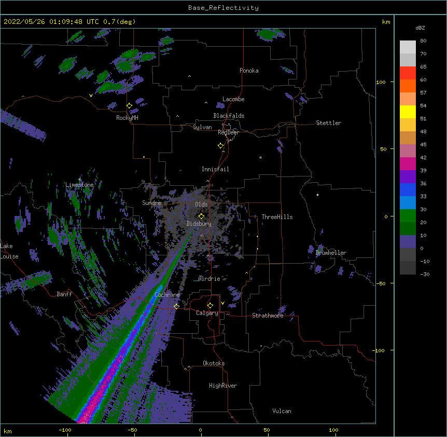Click the dBZ legend heading
This screenshot has width=447, height=437.
pos(420,28)
